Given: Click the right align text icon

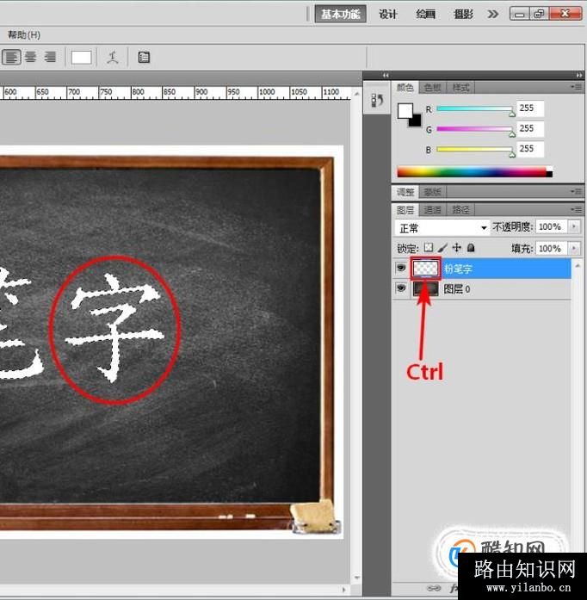Looking at the screenshot, I should click(x=50, y=57).
